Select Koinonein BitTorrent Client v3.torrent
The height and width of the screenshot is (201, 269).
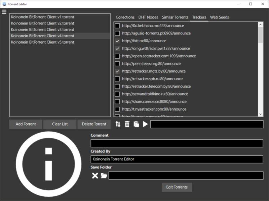click(60, 29)
